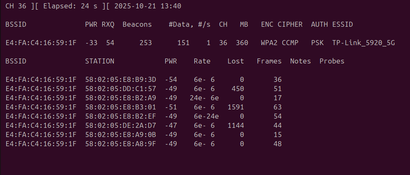
Task: Click the STATION column header
Action: point(100,61)
